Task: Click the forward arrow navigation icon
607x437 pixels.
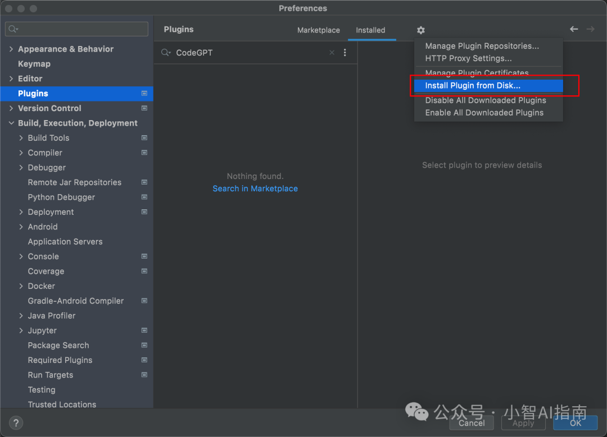Action: click(x=590, y=29)
